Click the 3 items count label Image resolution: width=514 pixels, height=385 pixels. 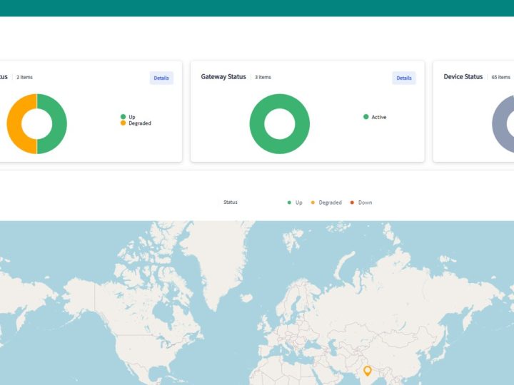coord(263,77)
